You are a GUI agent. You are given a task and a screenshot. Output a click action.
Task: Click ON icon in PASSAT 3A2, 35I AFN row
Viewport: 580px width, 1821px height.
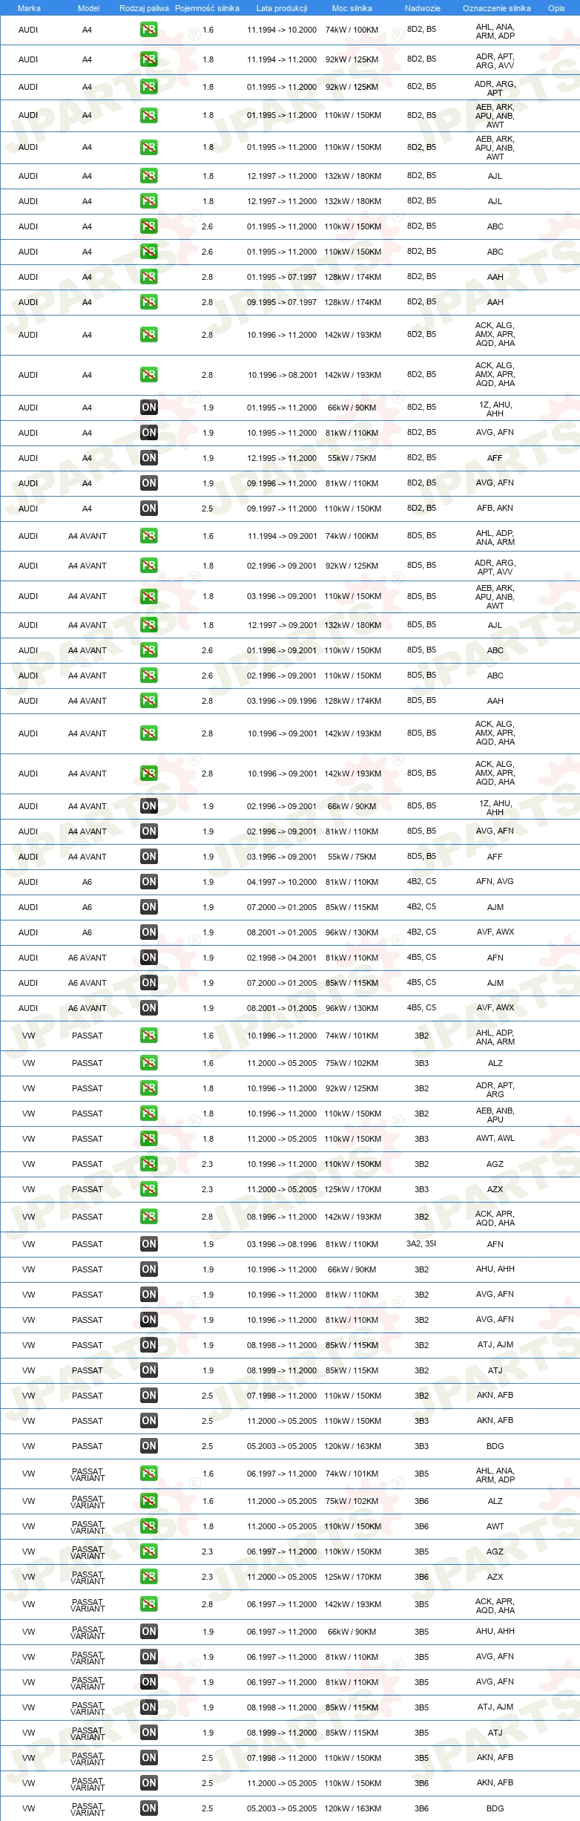(148, 1244)
